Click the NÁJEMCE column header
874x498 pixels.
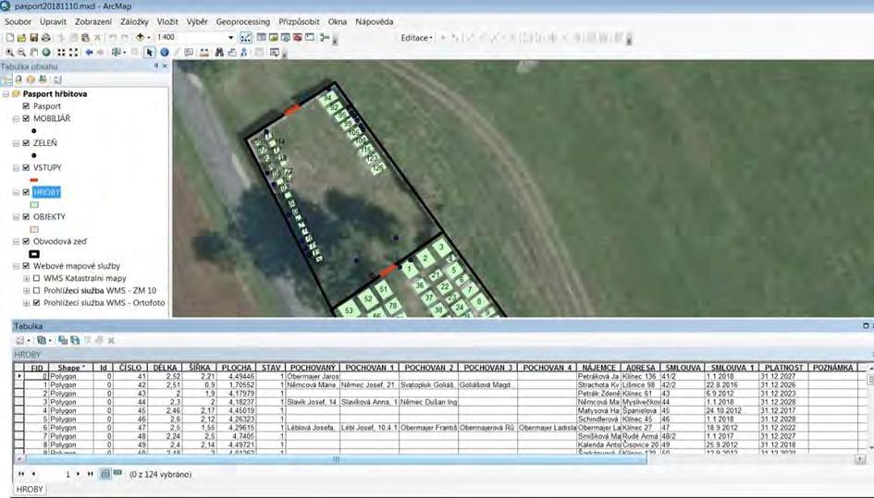598,368
